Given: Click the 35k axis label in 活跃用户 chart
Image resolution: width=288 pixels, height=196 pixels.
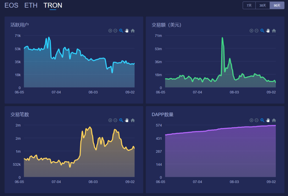Looking at the screenshot, I should (x=18, y=62).
